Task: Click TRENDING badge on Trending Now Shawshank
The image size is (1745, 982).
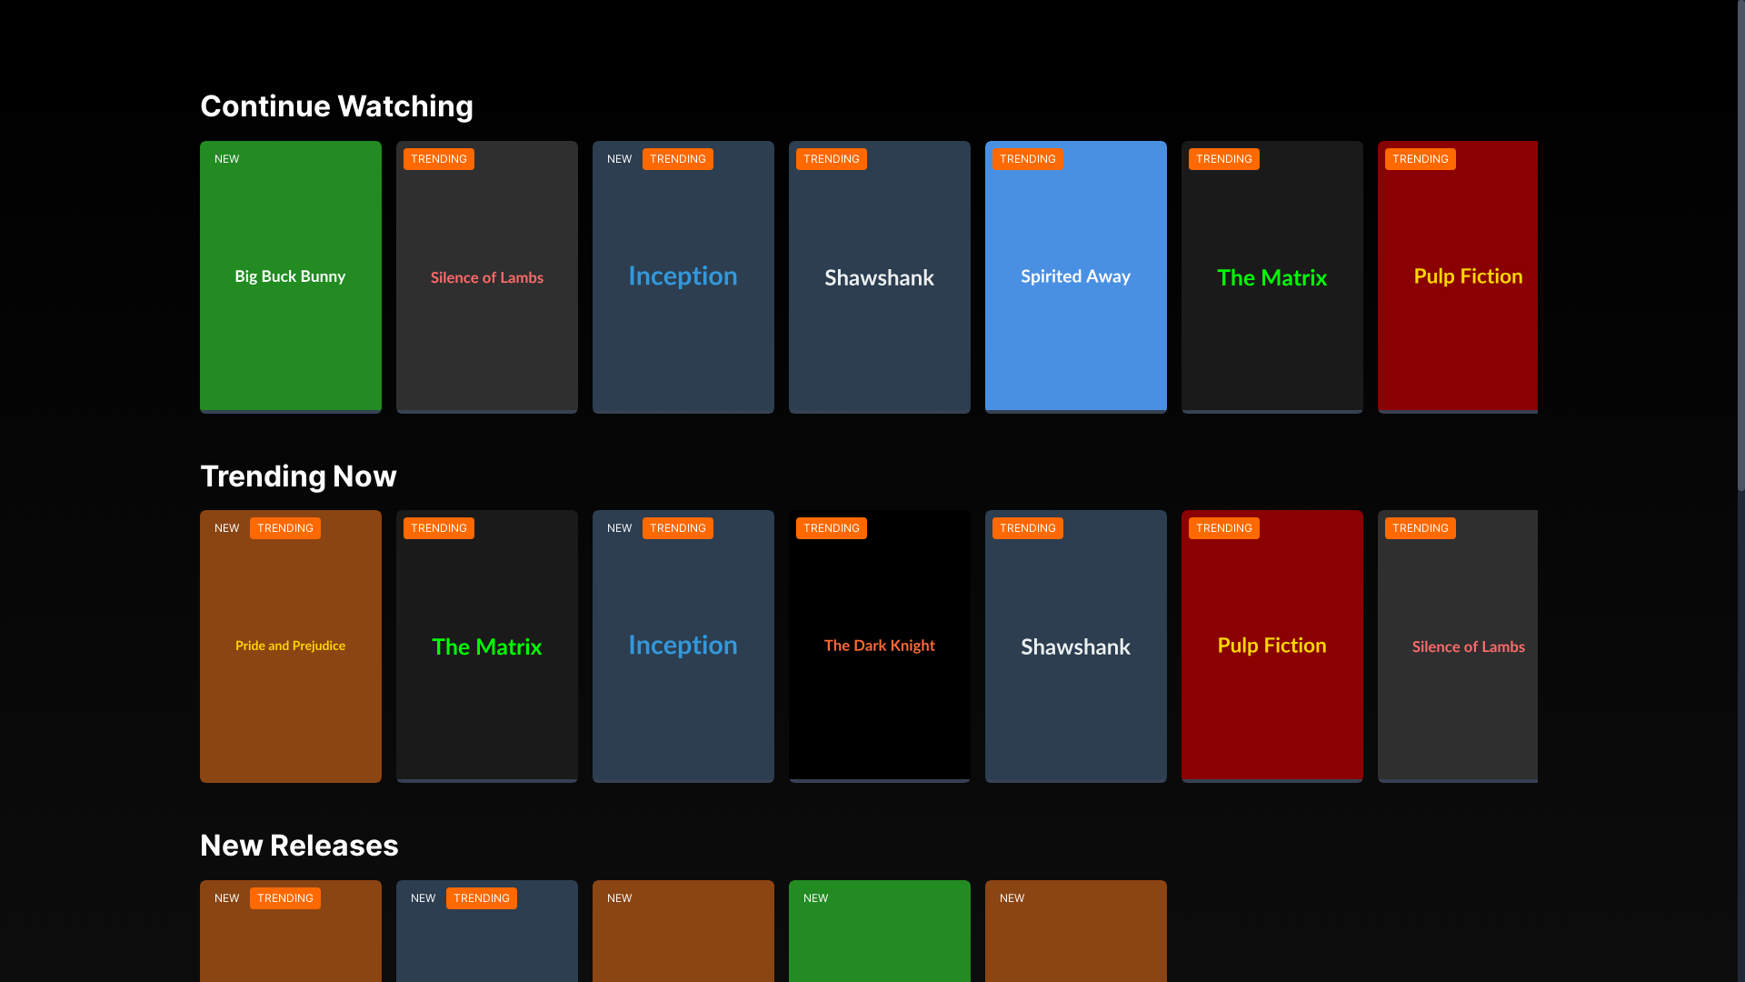Action: pos(1028,528)
